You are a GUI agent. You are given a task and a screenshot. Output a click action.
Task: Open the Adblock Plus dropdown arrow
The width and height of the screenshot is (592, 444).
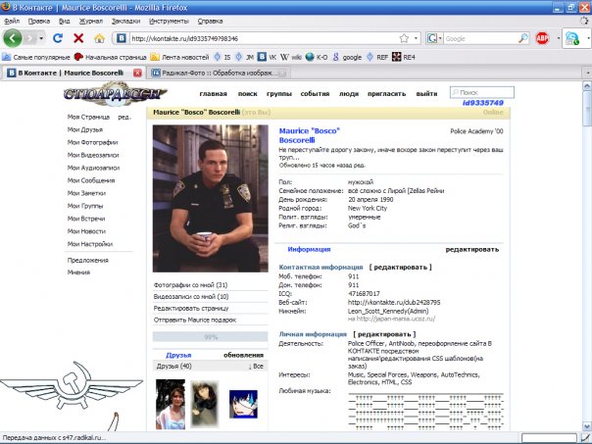coord(559,38)
